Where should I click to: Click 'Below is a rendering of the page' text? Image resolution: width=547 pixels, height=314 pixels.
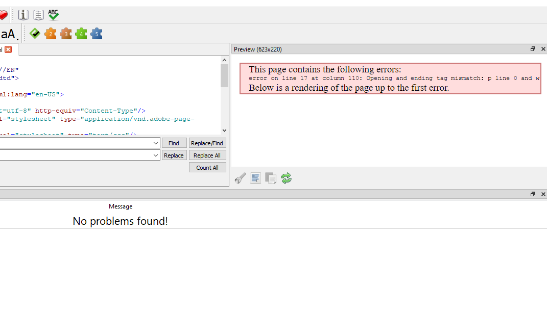click(x=349, y=88)
